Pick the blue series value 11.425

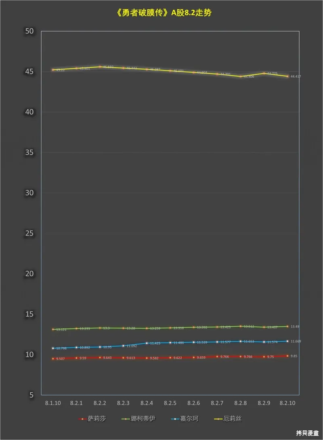pos(155,343)
